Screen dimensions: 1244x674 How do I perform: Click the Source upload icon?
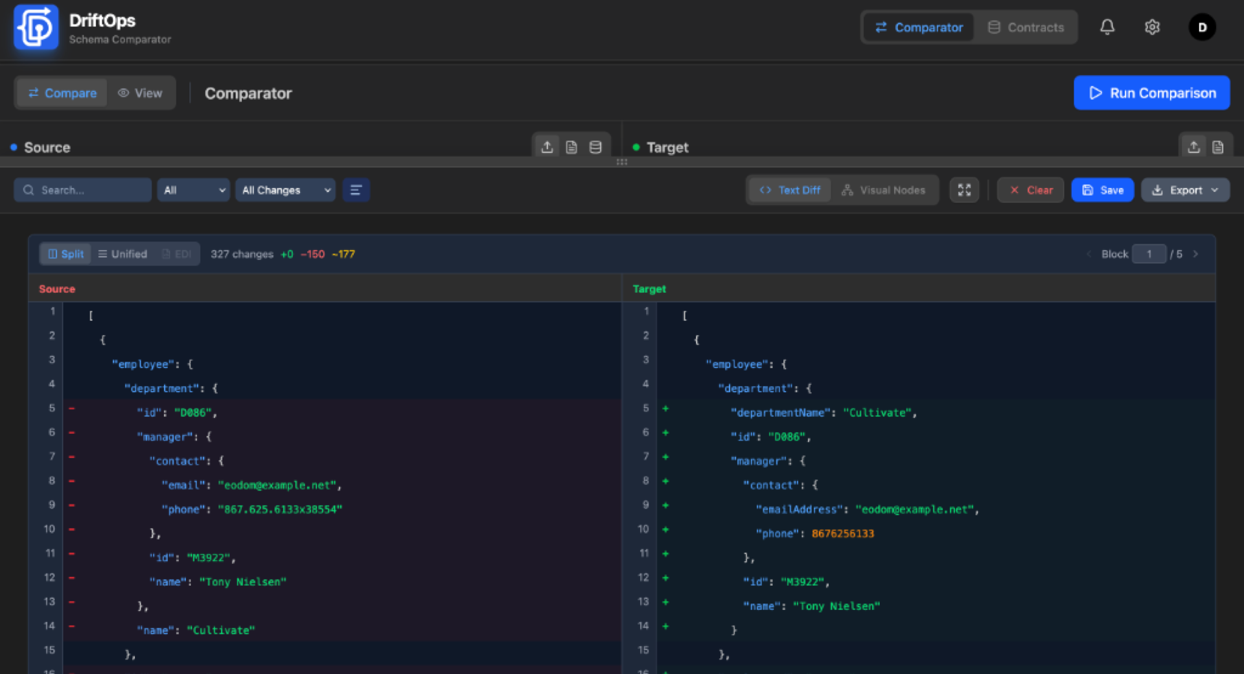(547, 147)
